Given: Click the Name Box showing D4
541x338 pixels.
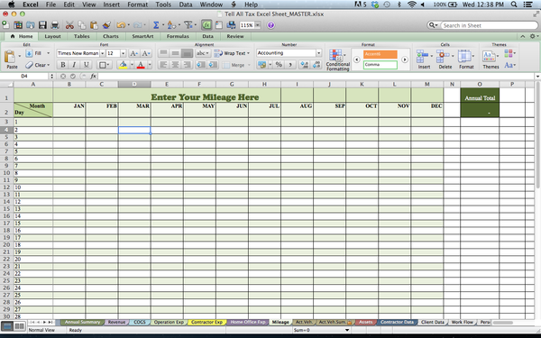Looking at the screenshot, I should pyautogui.click(x=24, y=77).
